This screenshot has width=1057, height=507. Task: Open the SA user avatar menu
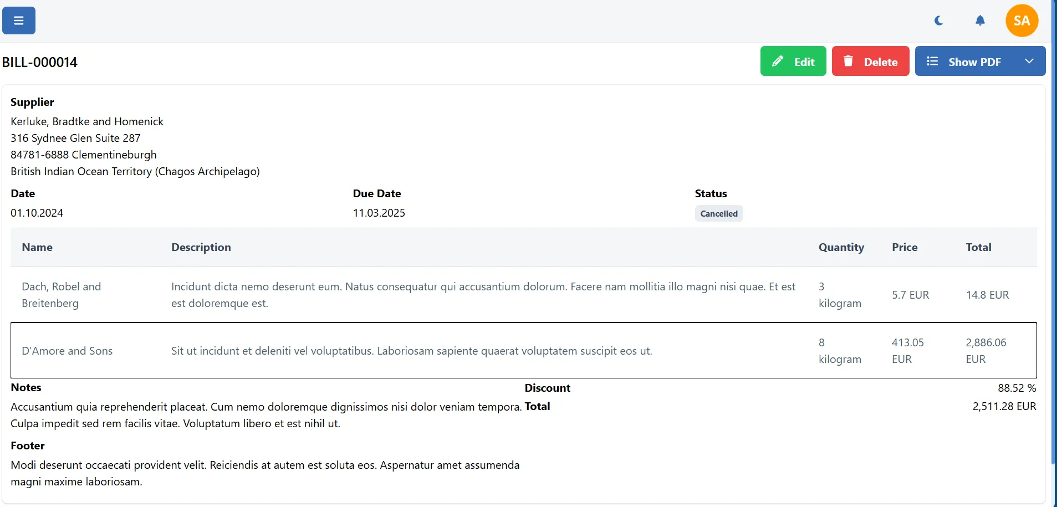point(1022,21)
